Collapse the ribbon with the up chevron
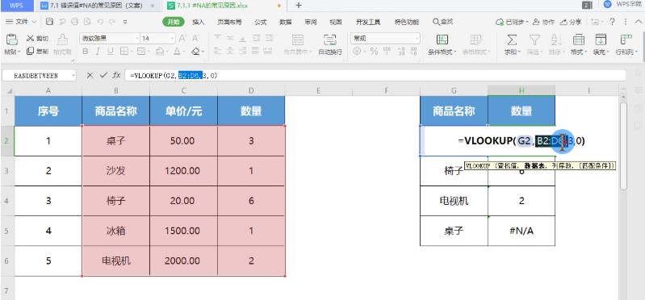 click(638, 22)
